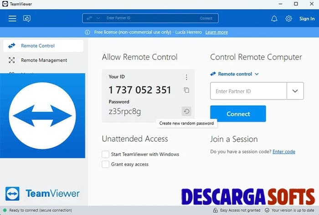Click the top bar Enter Partner ID field
The width and height of the screenshot is (319, 215).
(150, 18)
